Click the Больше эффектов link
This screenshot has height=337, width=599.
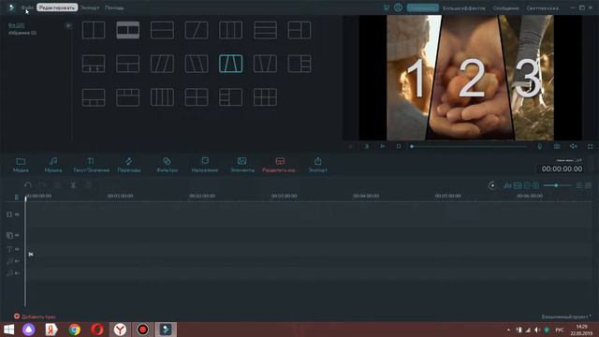(464, 8)
